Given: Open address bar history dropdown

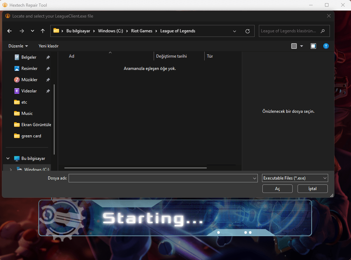Looking at the screenshot, I should (x=234, y=31).
